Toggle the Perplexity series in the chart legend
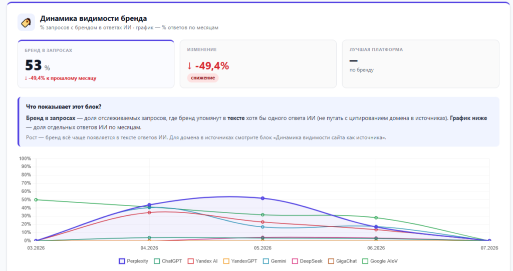 tap(133, 261)
